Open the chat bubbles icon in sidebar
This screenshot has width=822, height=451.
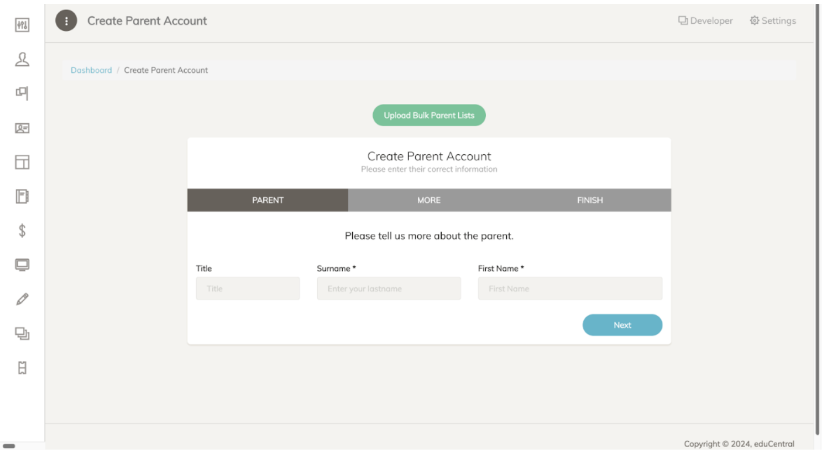click(22, 333)
